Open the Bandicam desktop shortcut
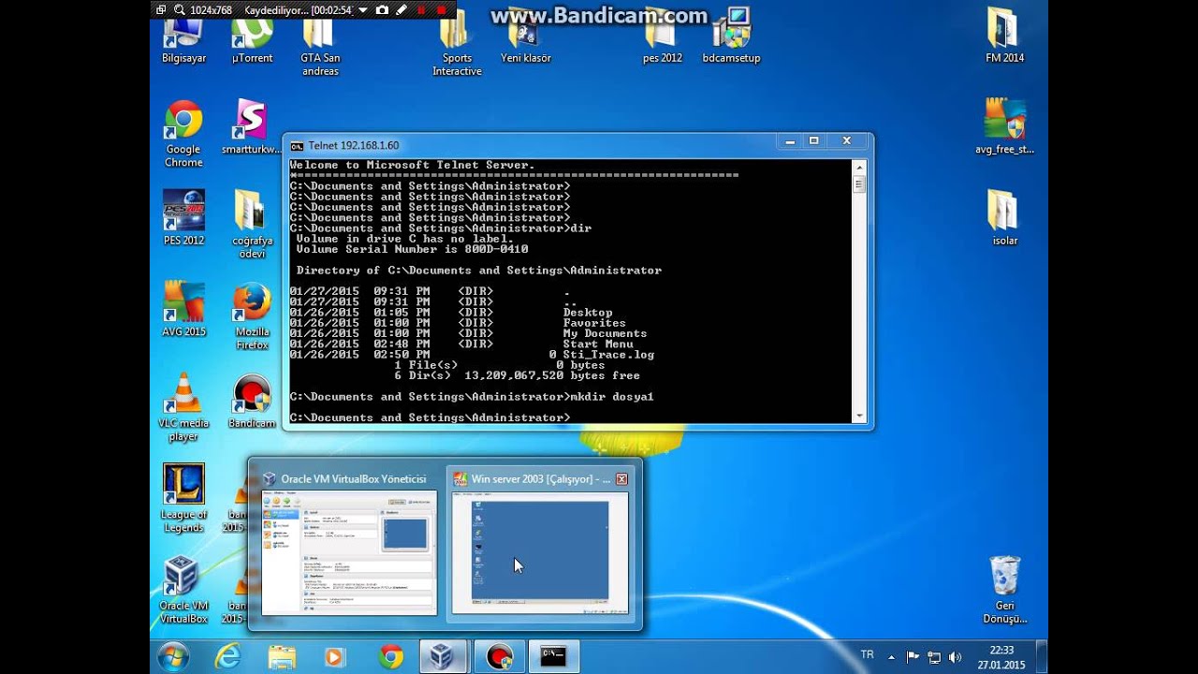Image resolution: width=1198 pixels, height=674 pixels. pos(252,402)
